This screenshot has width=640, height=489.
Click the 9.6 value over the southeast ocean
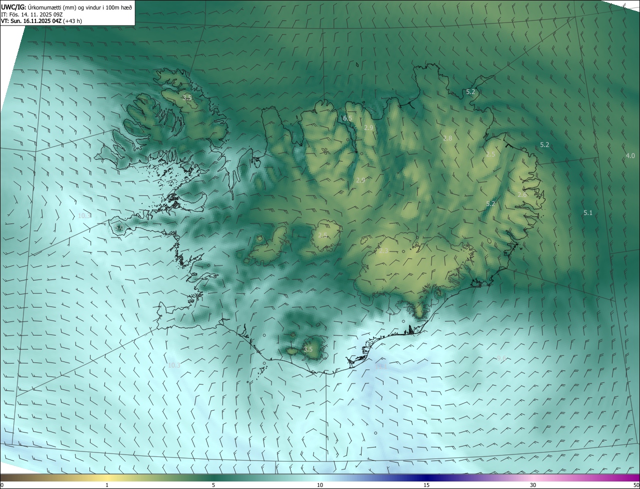[501, 358]
